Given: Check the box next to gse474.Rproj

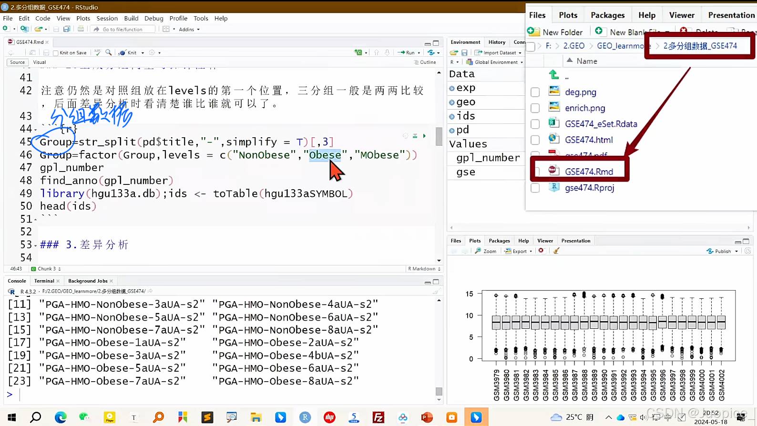Looking at the screenshot, I should [535, 188].
